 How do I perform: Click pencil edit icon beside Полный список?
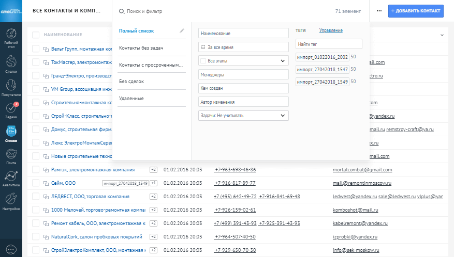pyautogui.click(x=182, y=31)
